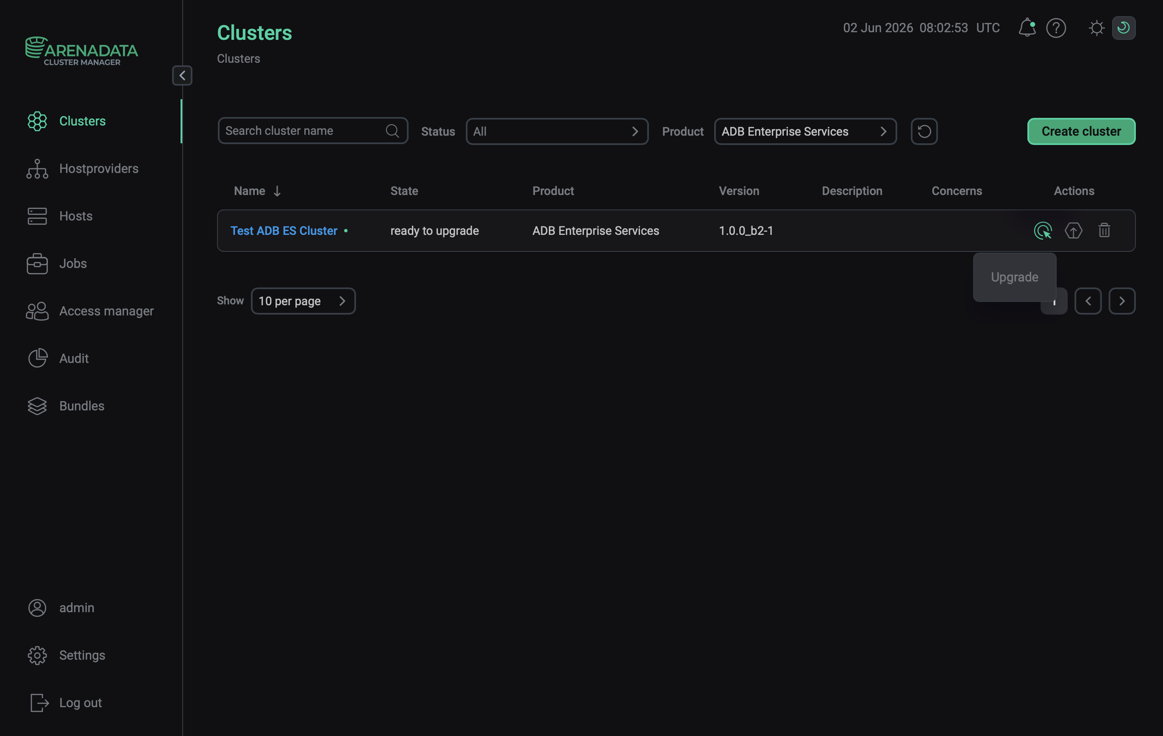The width and height of the screenshot is (1163, 736).
Task: Click the State column header
Action: click(x=404, y=191)
